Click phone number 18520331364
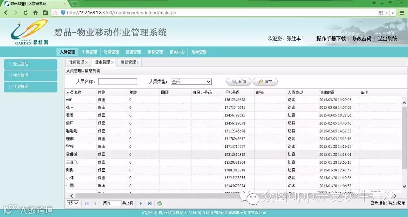The height and width of the screenshot is (217, 408). [235, 162]
